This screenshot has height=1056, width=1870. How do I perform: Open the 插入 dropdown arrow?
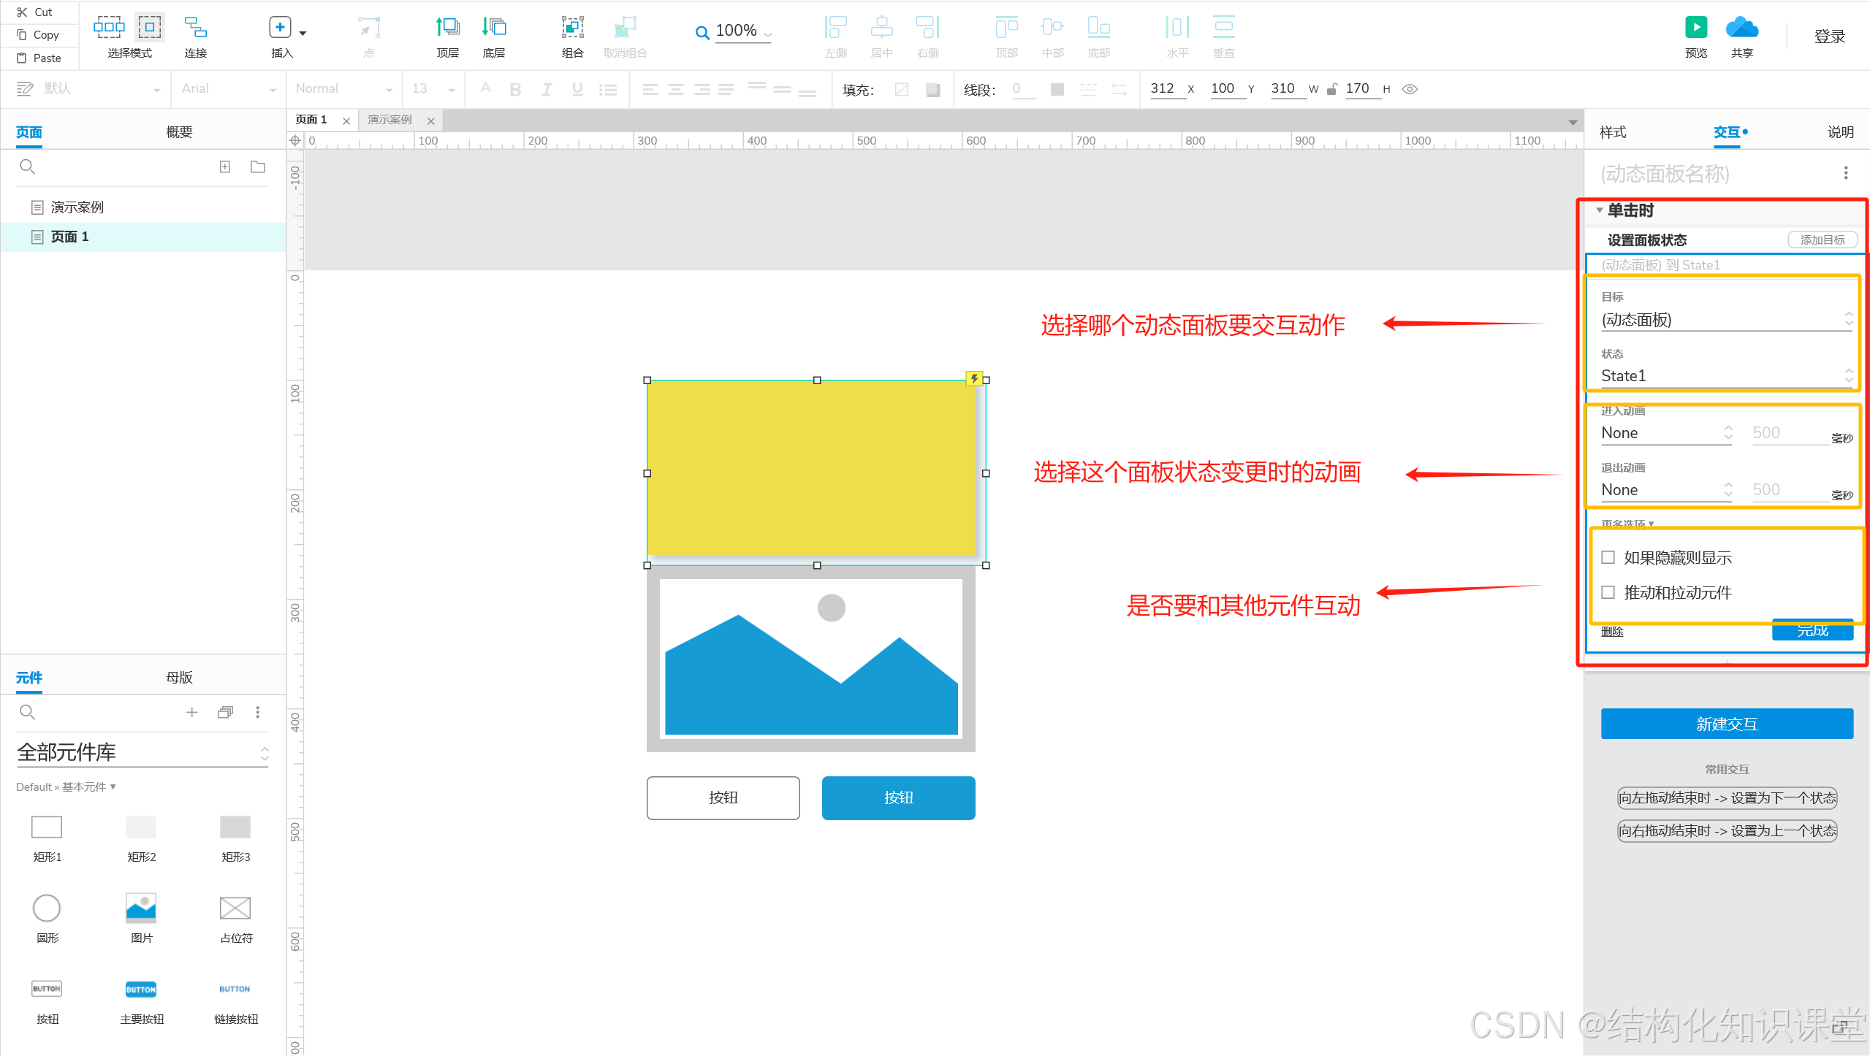click(303, 33)
